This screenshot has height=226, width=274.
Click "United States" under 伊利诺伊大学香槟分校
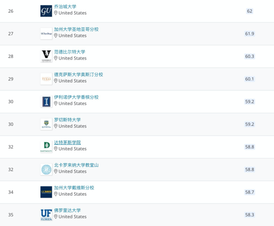tap(73, 104)
